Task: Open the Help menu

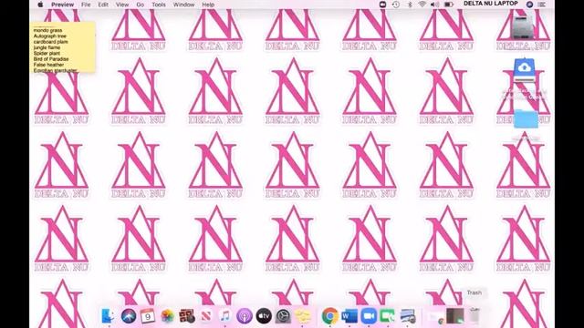Action: 208,5
